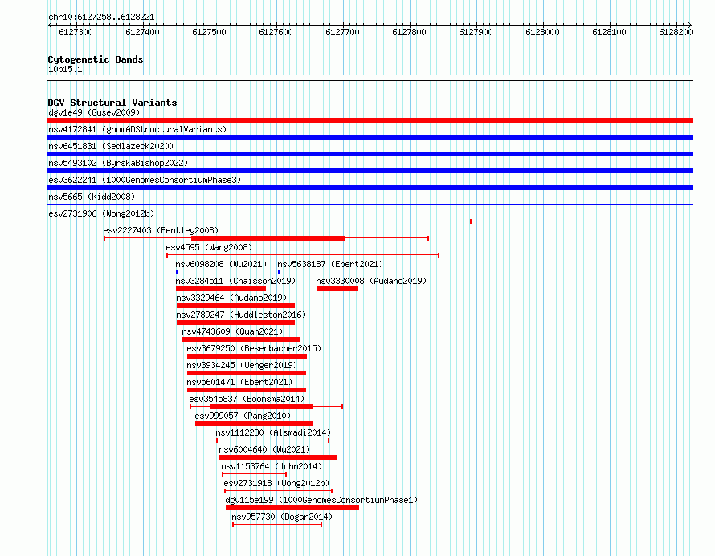Click the blue nsv4172841 variant bar
Viewport: 715px width, 556px height.
click(x=370, y=137)
